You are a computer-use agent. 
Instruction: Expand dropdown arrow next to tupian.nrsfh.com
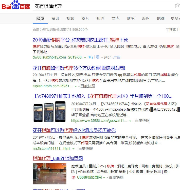click(x=76, y=86)
